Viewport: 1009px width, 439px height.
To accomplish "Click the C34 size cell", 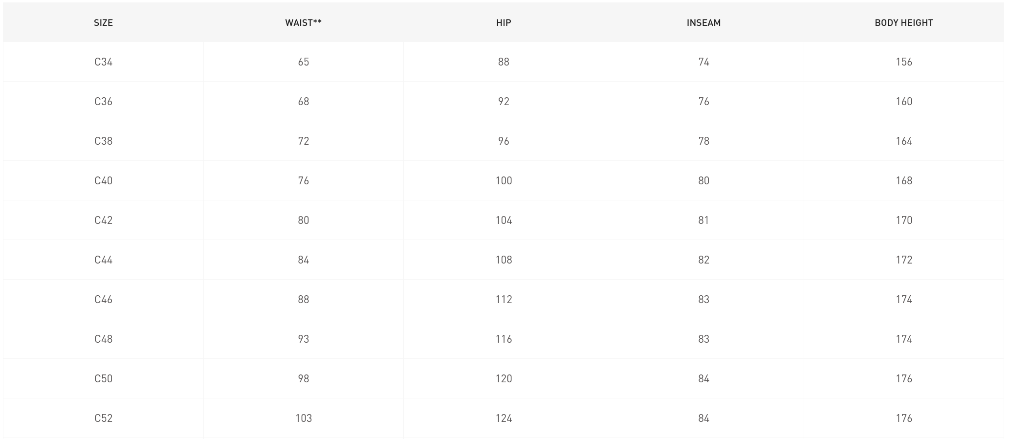I will pos(103,62).
